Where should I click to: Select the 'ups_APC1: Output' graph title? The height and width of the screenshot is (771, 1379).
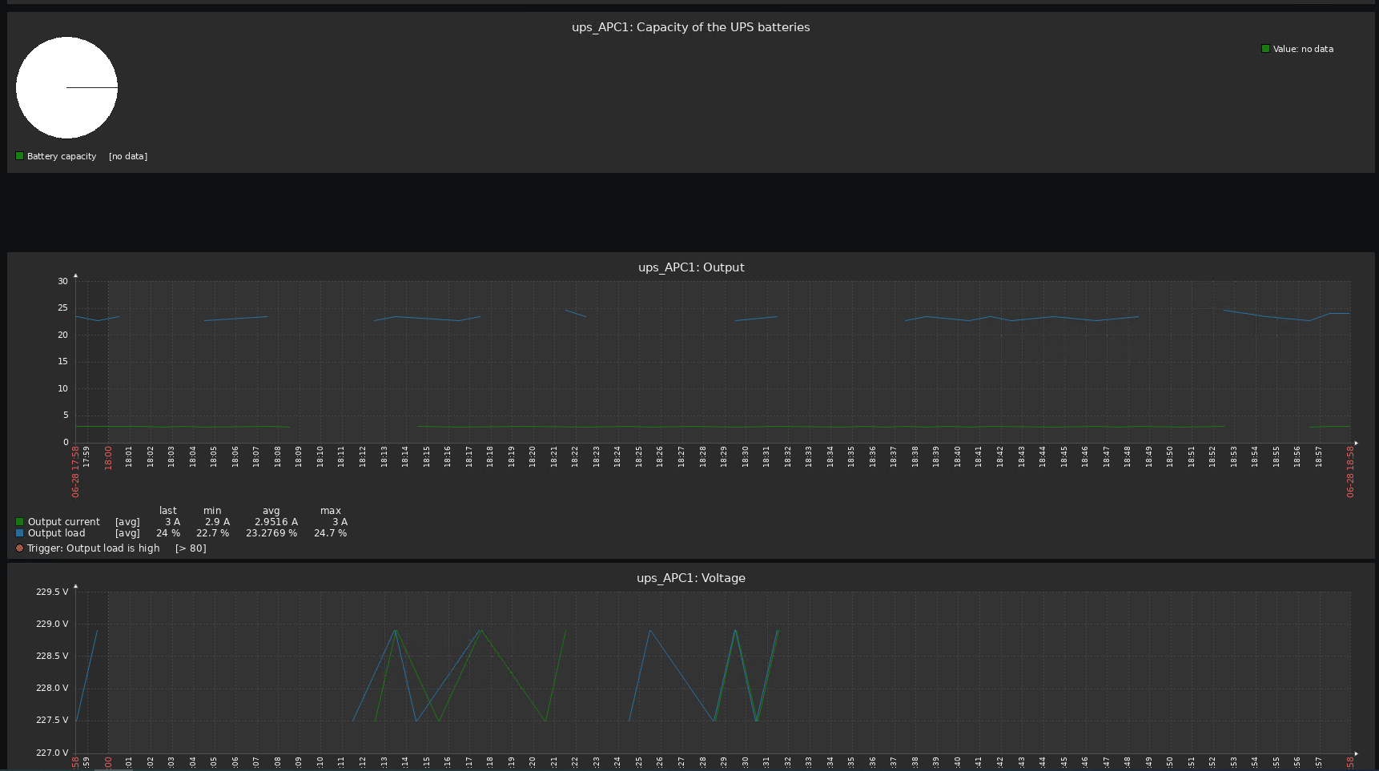click(691, 267)
